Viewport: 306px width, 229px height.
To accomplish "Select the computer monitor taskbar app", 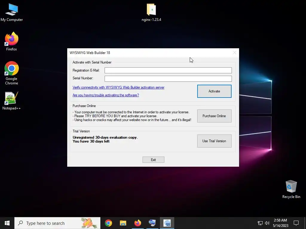I will (152, 223).
